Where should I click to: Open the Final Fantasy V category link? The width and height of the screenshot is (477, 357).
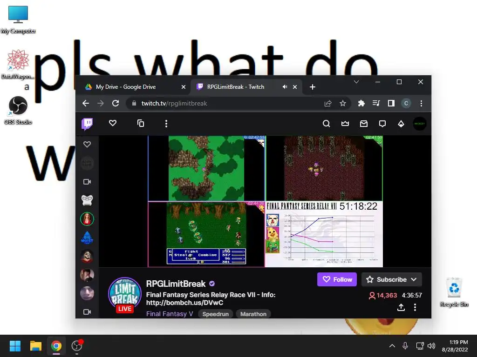[170, 314]
